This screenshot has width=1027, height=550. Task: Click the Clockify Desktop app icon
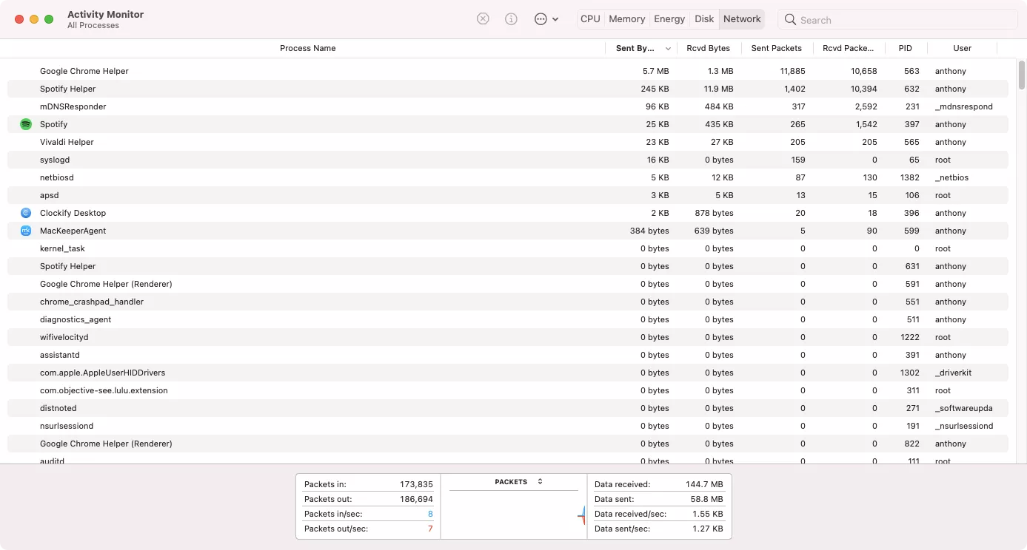click(x=26, y=213)
